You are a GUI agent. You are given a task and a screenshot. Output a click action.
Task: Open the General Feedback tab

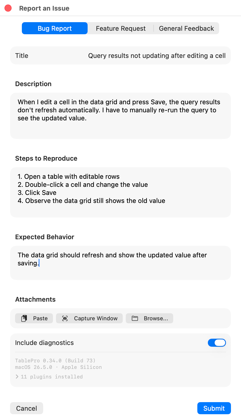coord(186,28)
